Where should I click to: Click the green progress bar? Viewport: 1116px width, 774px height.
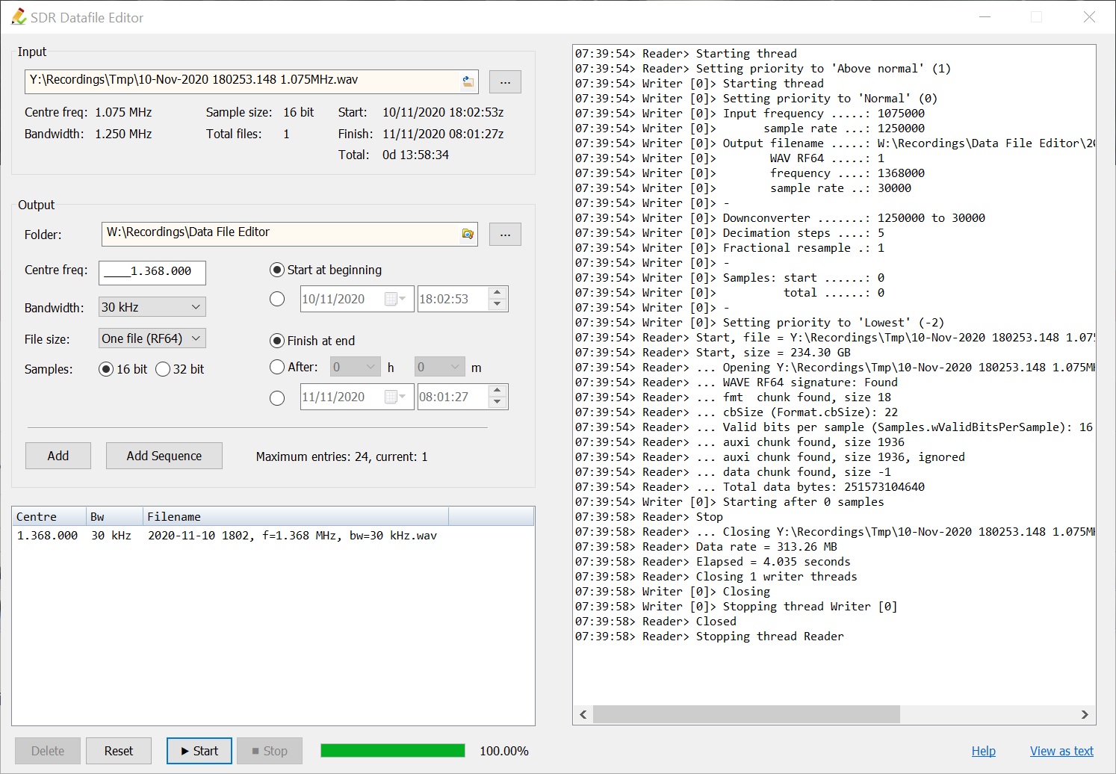click(393, 751)
